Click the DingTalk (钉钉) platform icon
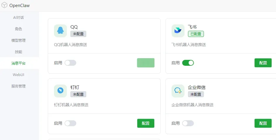276x140 pixels. click(60, 91)
